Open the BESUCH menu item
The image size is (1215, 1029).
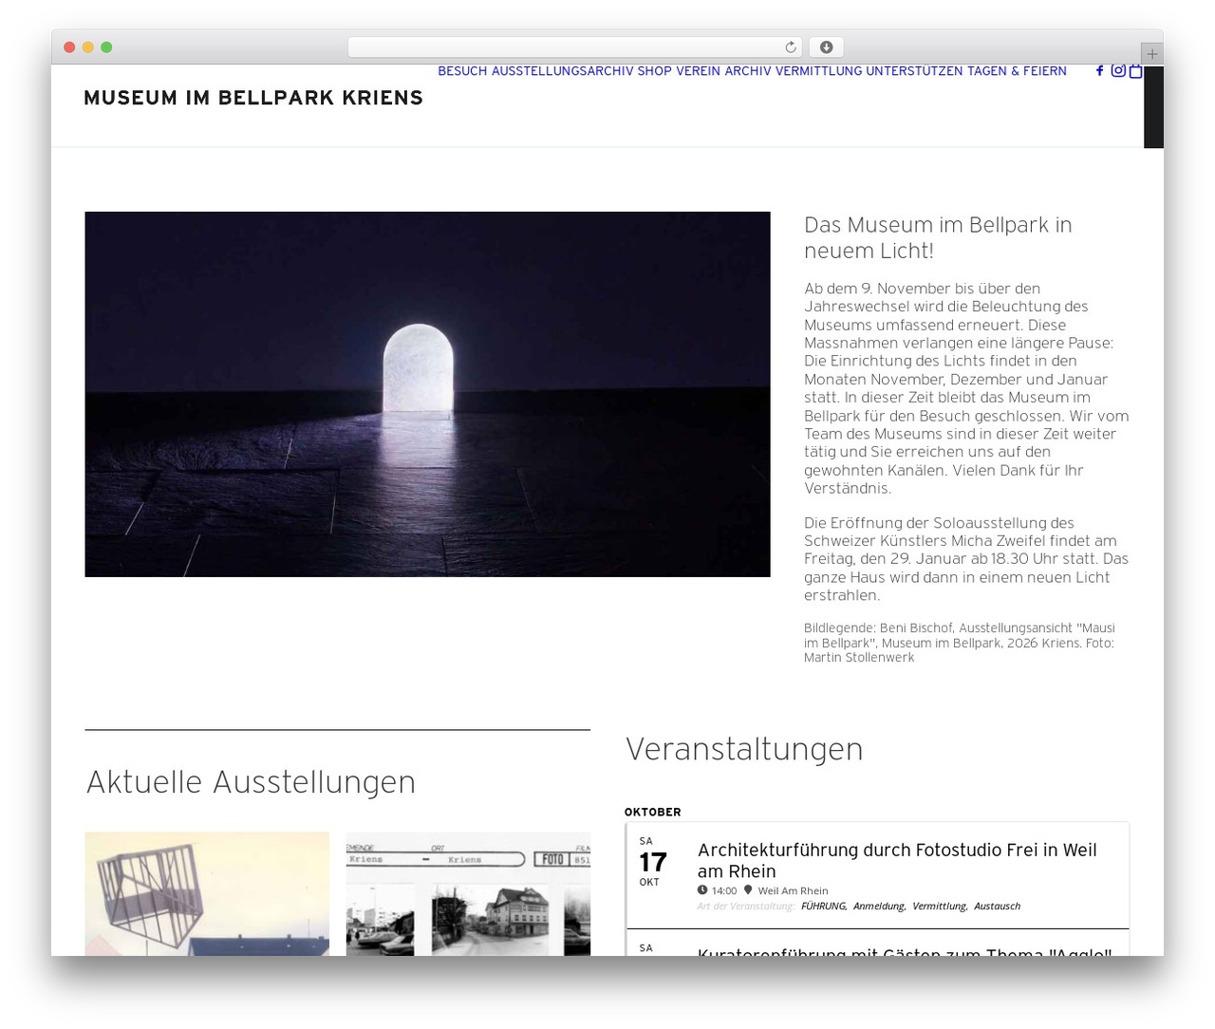(462, 71)
